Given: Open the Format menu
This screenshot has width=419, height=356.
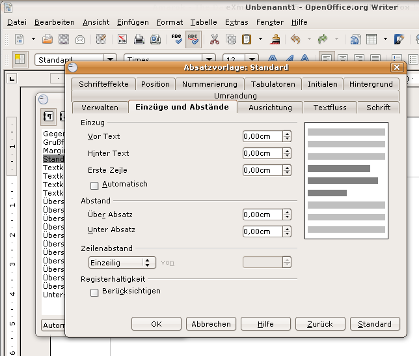Looking at the screenshot, I should pyautogui.click(x=170, y=22).
